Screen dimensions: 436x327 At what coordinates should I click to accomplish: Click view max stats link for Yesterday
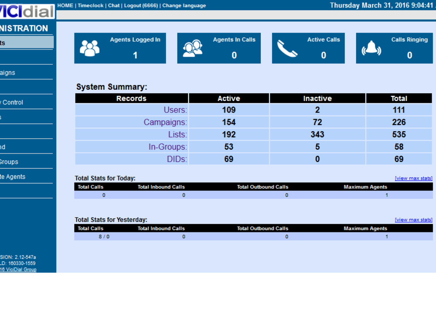pos(413,220)
